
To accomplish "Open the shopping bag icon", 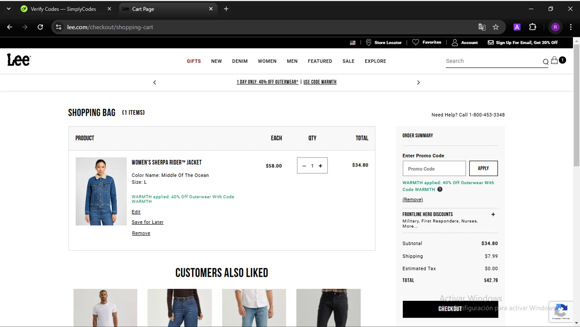I will (554, 60).
